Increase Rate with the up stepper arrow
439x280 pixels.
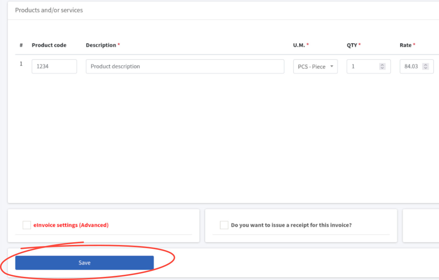(x=425, y=65)
